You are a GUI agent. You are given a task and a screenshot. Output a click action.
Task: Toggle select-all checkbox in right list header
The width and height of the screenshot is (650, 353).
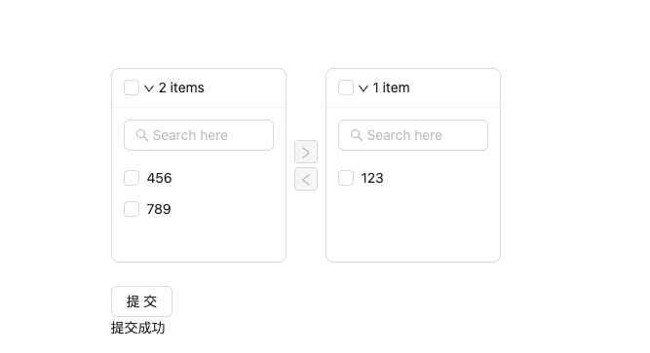coord(346,88)
